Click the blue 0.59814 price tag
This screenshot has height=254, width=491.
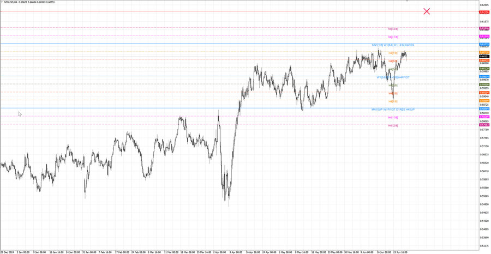pos(484,76)
